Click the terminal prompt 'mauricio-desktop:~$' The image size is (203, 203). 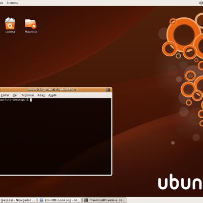(x=14, y=100)
